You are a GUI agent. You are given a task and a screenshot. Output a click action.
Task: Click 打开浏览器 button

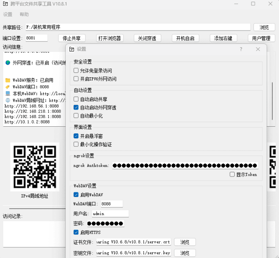(x=110, y=38)
